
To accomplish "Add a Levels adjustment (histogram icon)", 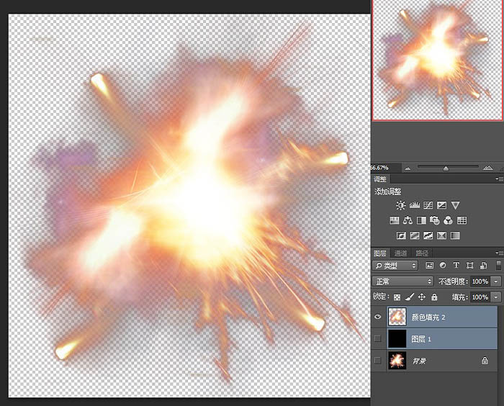I will 414,206.
